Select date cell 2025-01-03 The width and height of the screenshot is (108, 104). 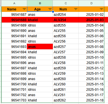[91, 20]
